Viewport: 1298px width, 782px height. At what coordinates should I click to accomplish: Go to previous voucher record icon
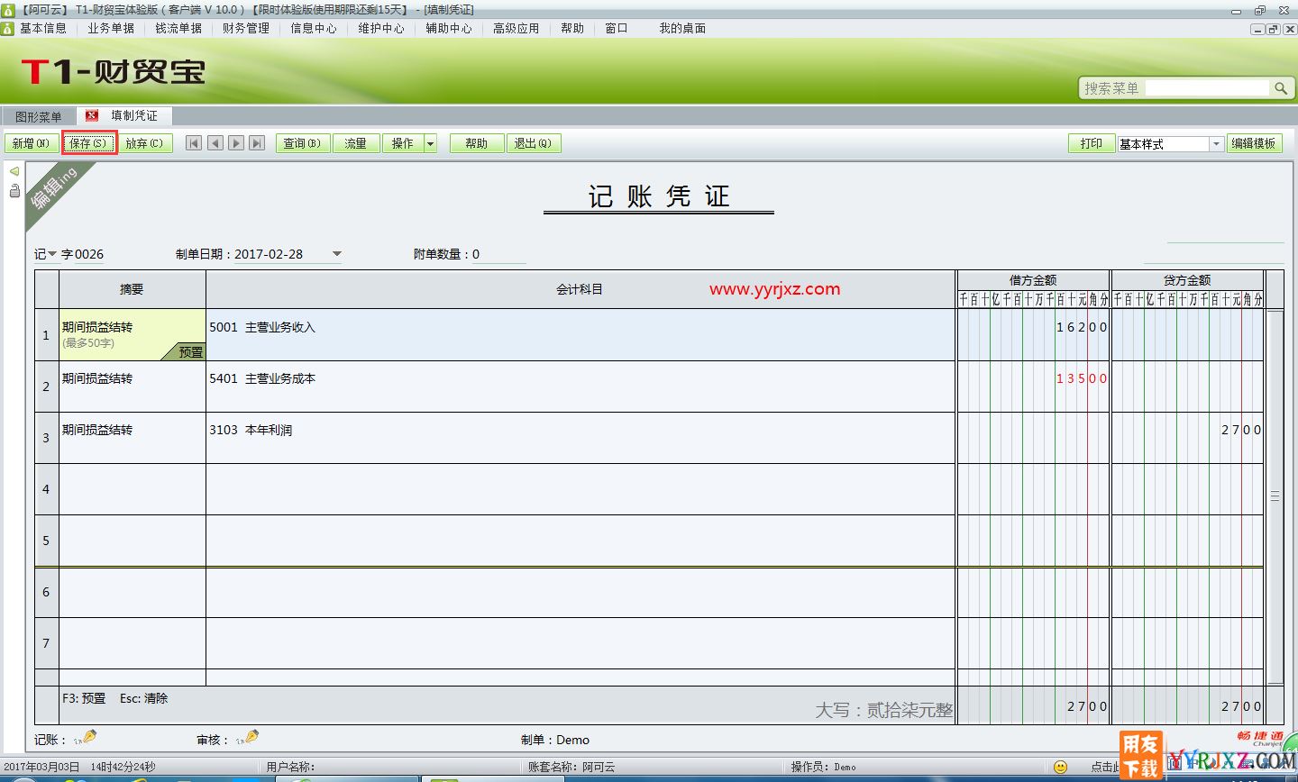[x=215, y=143]
